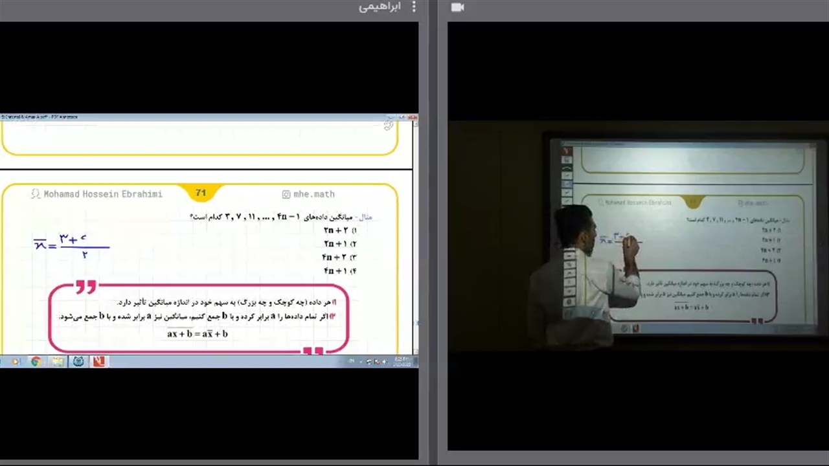The height and width of the screenshot is (466, 829).
Task: Click the paperclip icon in the PDF window
Action: click(x=389, y=125)
